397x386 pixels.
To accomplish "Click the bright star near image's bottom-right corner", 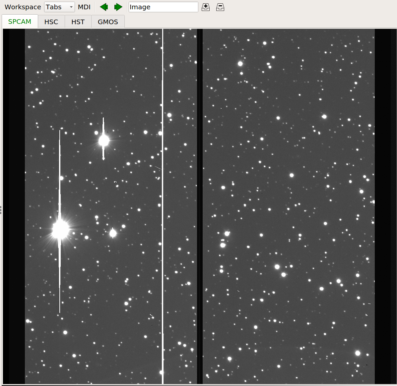I will tap(358, 353).
